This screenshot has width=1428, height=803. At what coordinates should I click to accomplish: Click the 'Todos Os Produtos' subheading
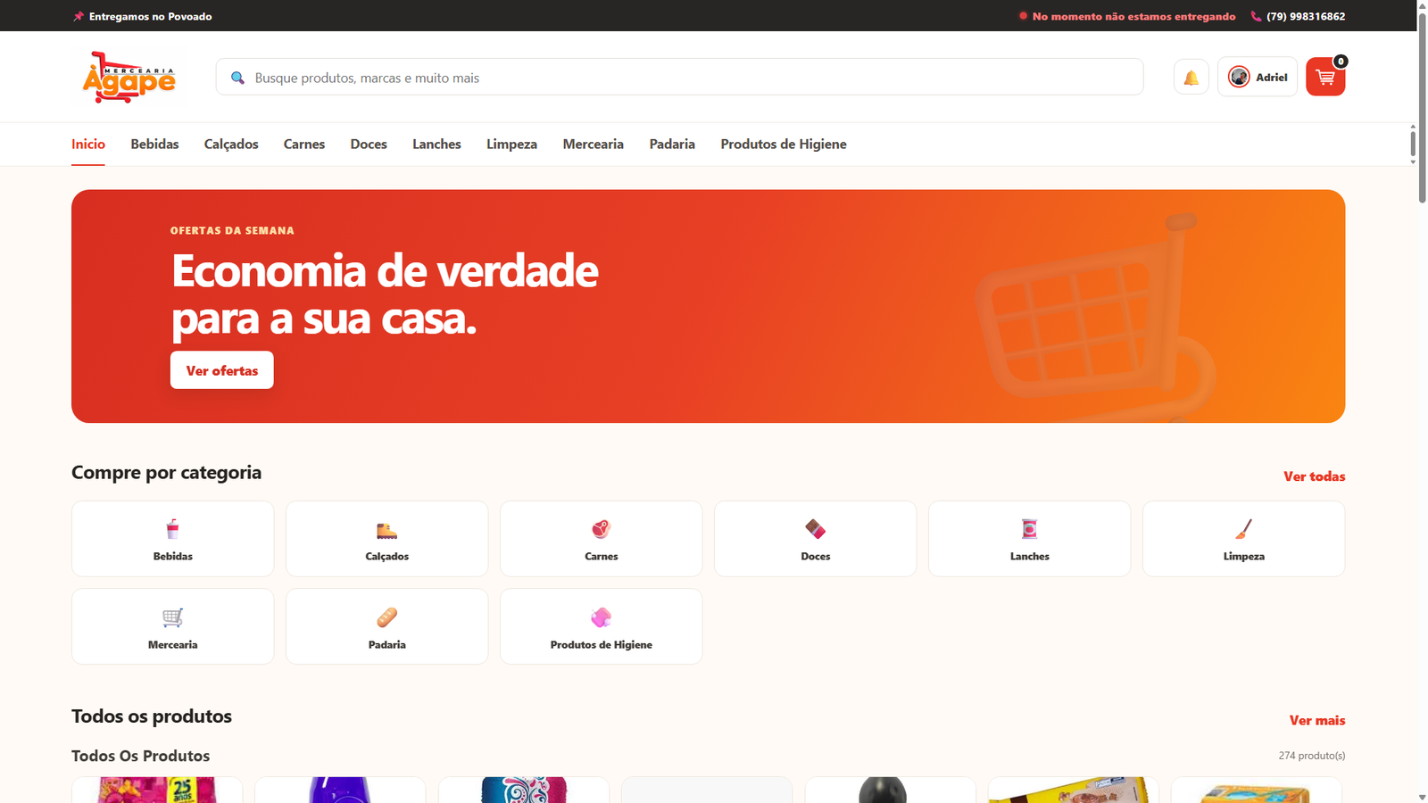pos(140,756)
